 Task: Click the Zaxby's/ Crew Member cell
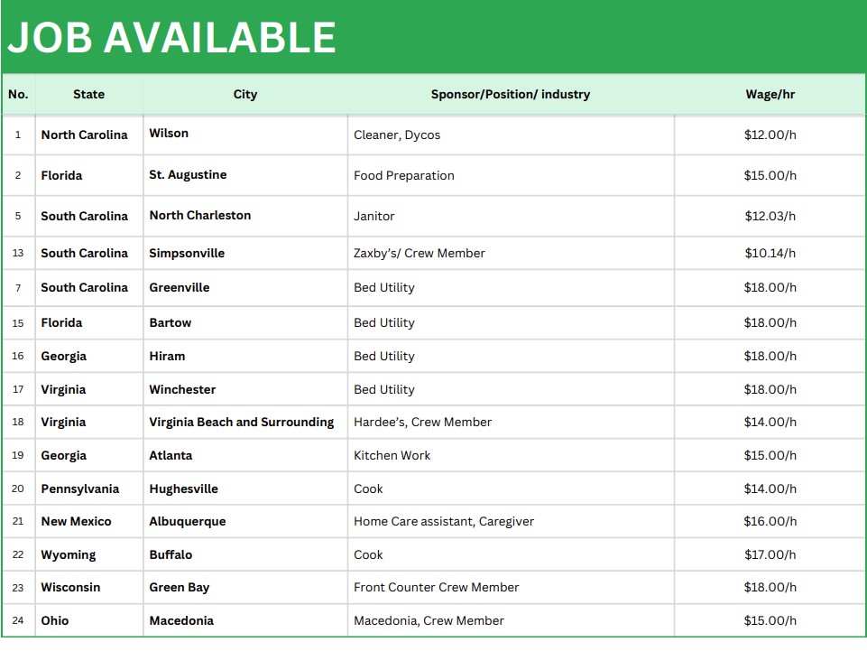pyautogui.click(x=419, y=254)
